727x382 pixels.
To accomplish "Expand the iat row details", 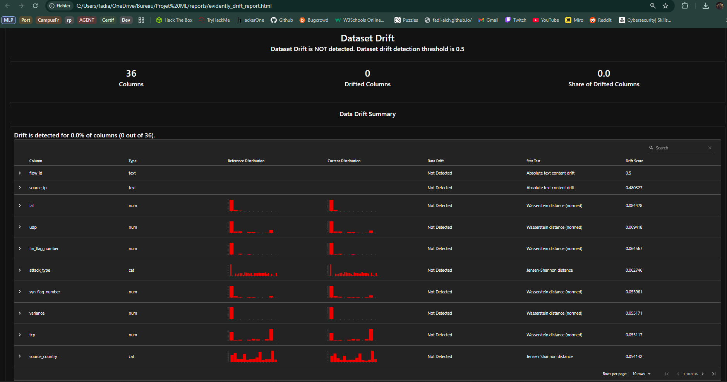I will (20, 206).
